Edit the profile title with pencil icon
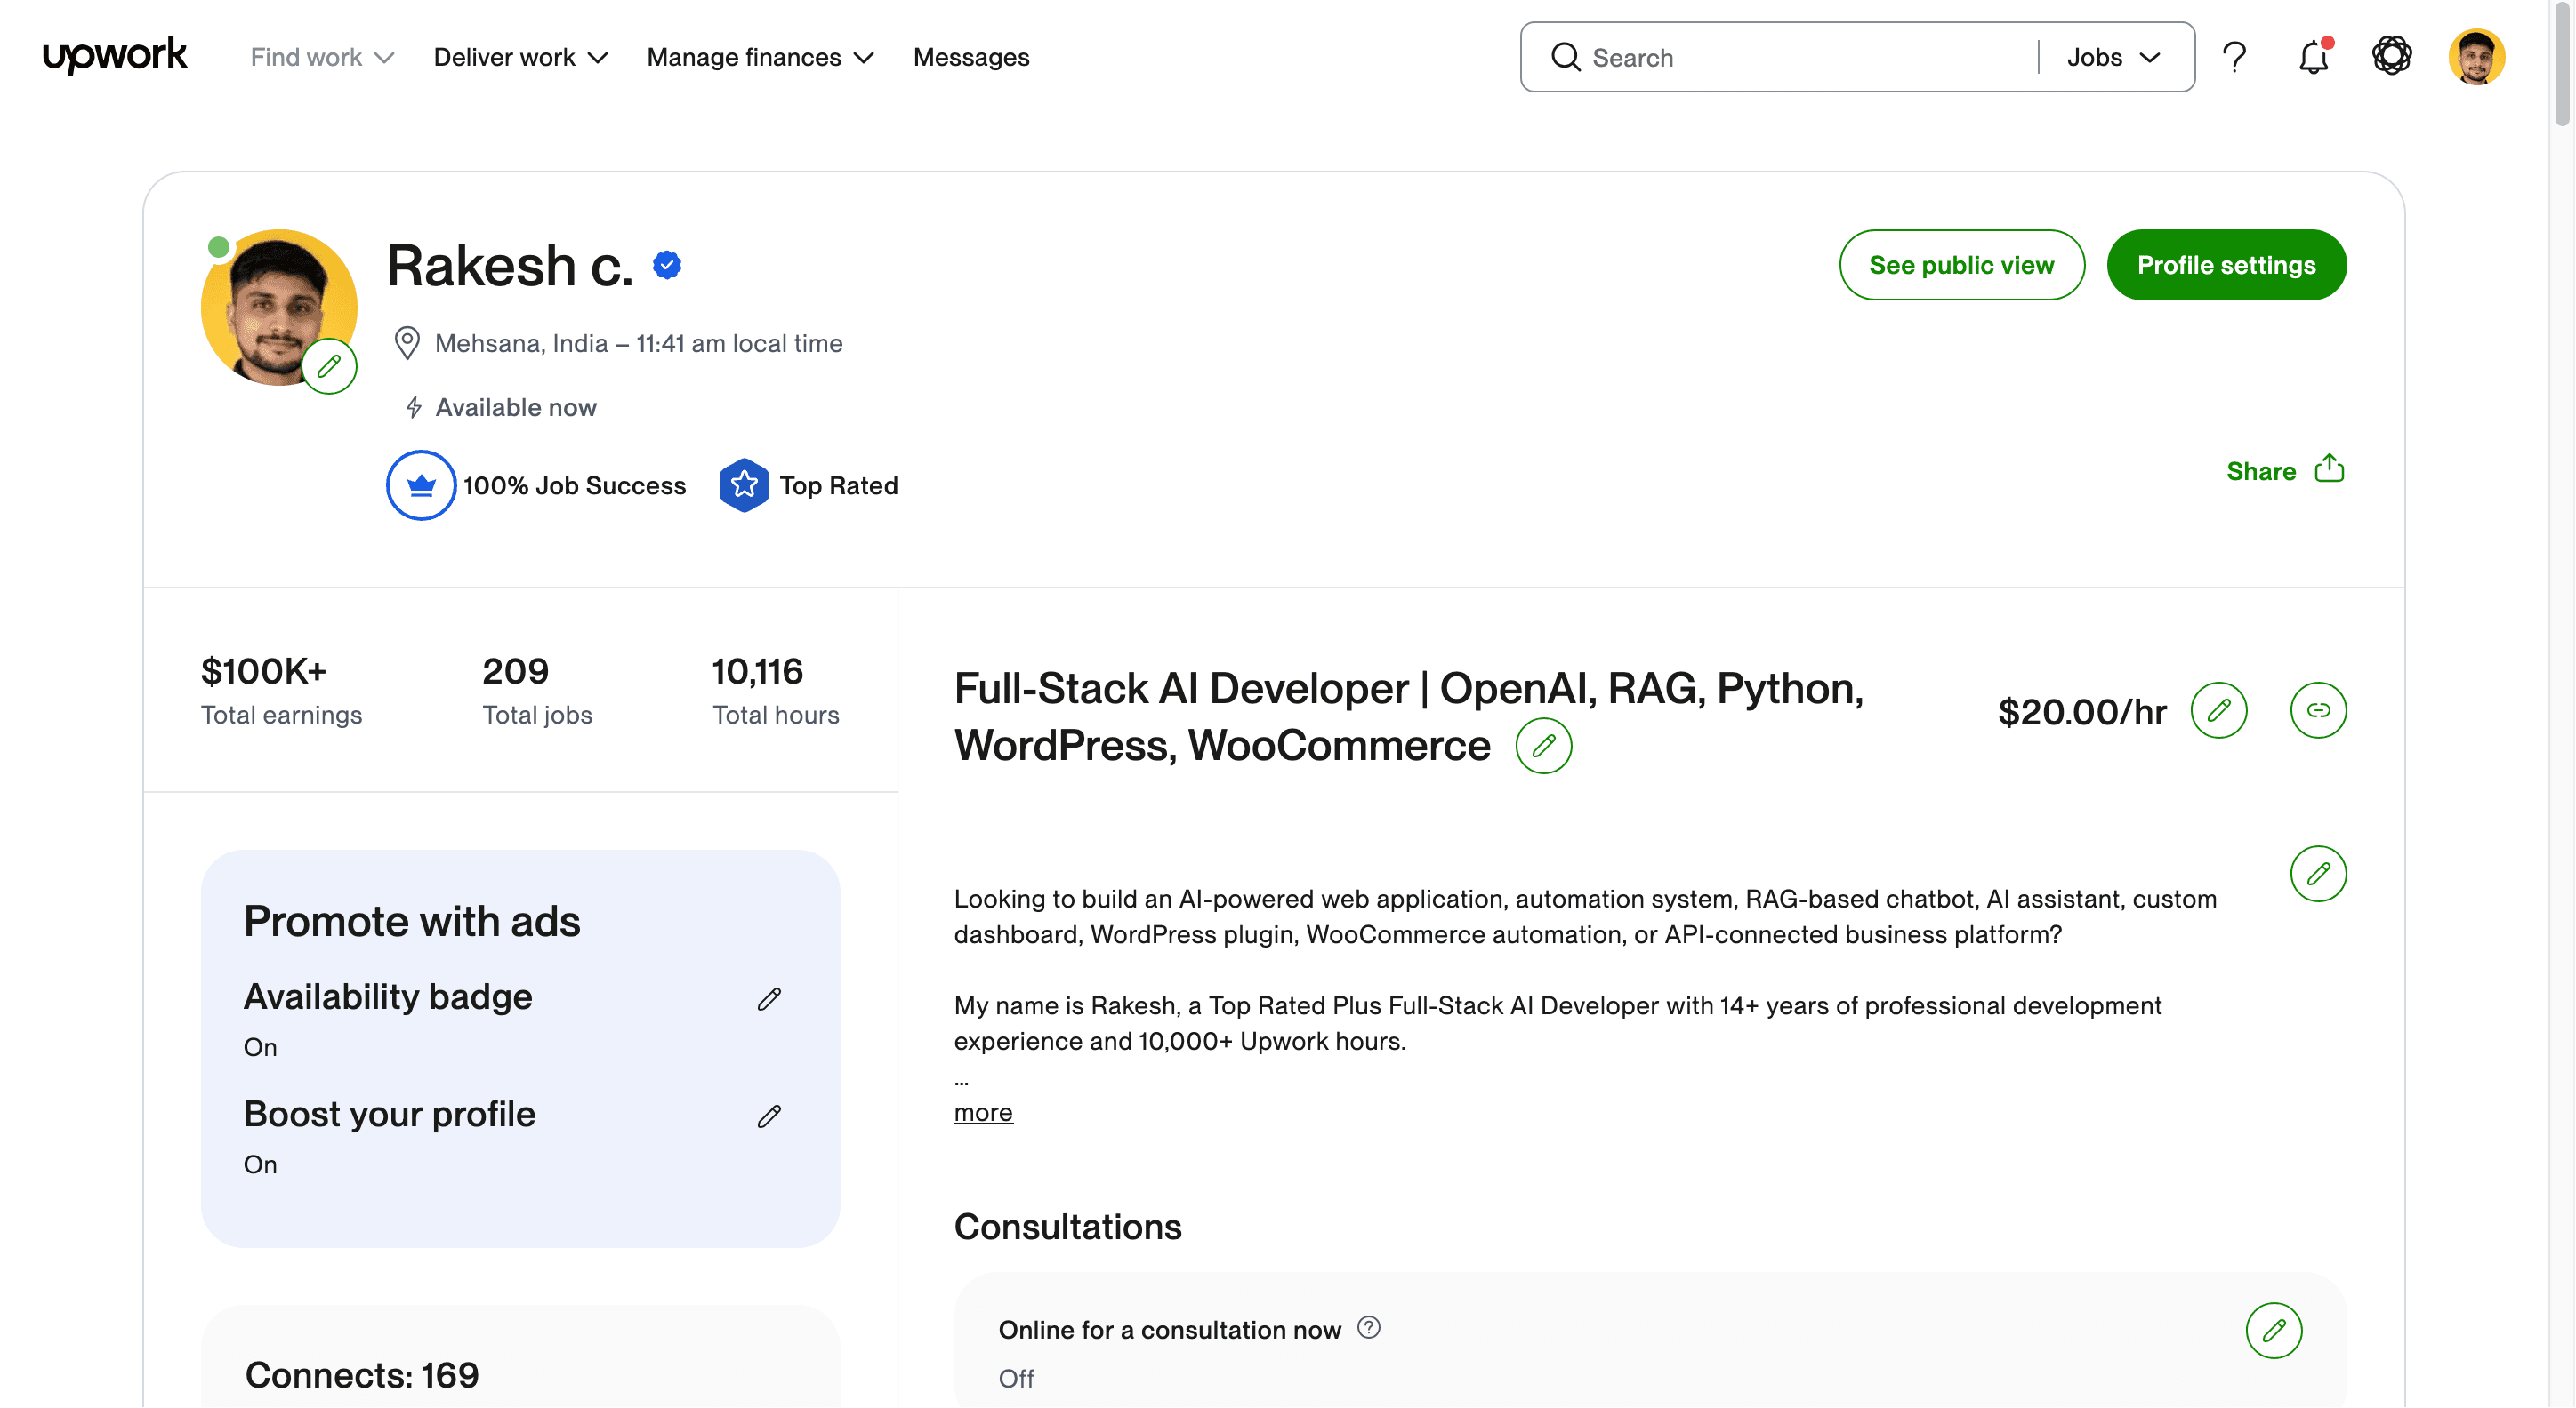This screenshot has height=1408, width=2576. 1543,747
